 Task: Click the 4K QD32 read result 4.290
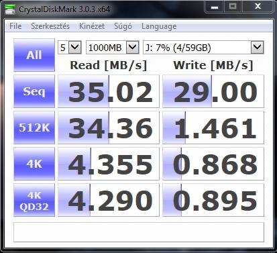pyautogui.click(x=109, y=200)
